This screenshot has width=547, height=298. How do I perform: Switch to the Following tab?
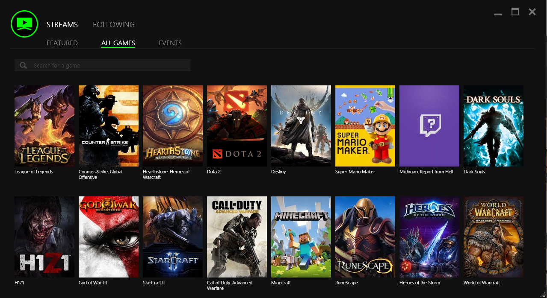coord(113,25)
